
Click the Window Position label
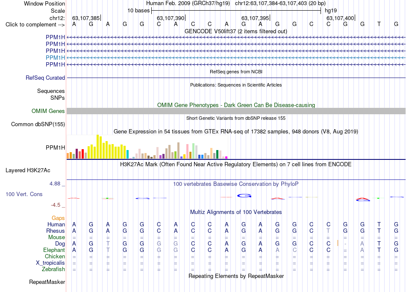(44, 3)
